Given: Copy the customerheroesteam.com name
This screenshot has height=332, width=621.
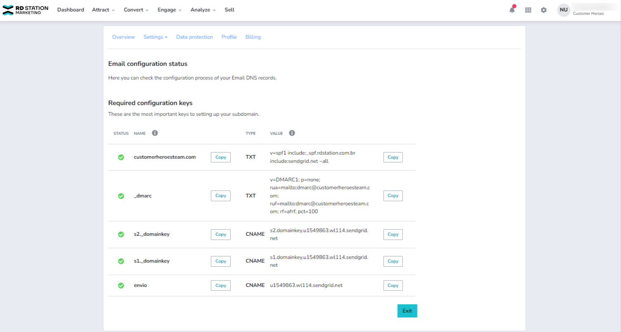Looking at the screenshot, I should (x=221, y=157).
